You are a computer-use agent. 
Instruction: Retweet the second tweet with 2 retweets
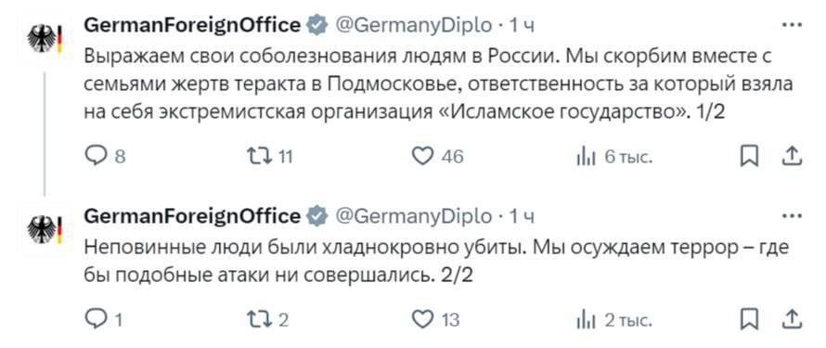[x=268, y=319]
